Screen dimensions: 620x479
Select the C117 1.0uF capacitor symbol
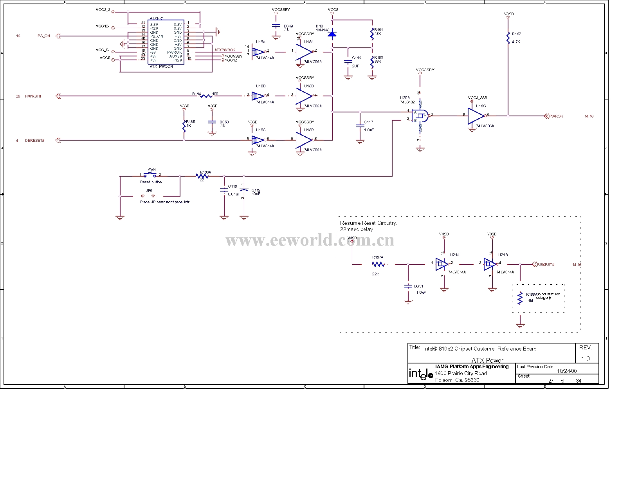point(360,126)
